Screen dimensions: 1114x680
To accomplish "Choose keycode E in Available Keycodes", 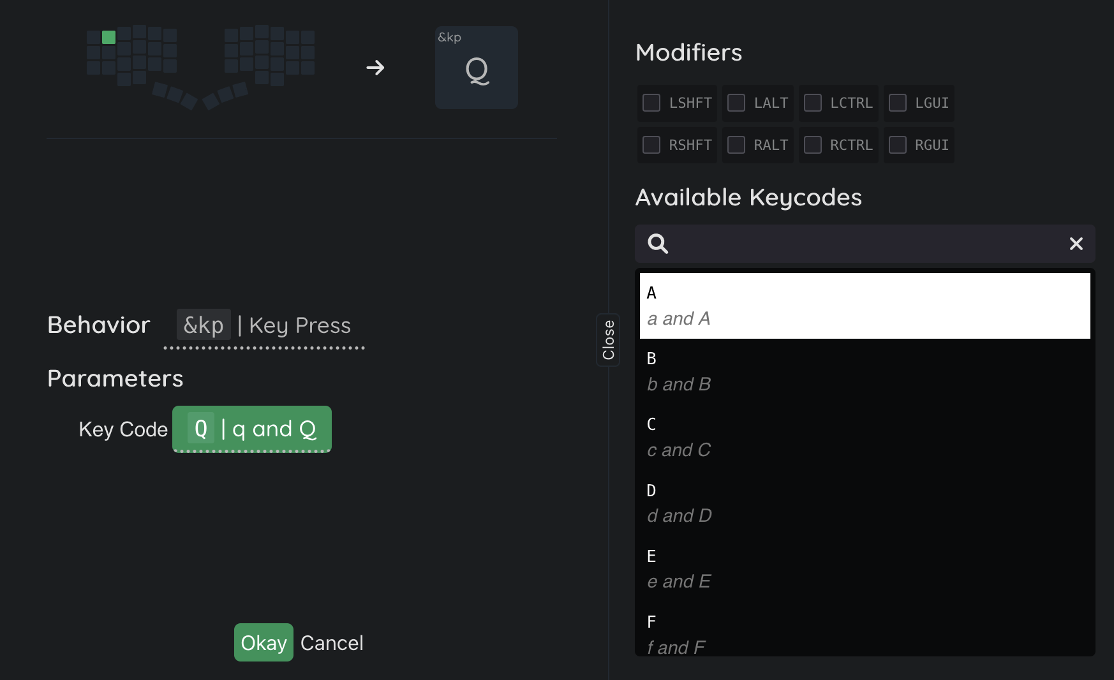I will click(x=865, y=568).
